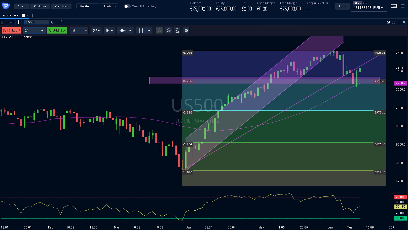Click the 6318.7 Fibonacci price label
This screenshot has height=230, width=408.
(x=380, y=172)
